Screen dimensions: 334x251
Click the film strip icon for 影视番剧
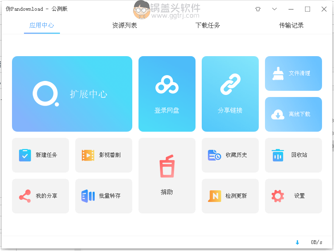click(x=88, y=155)
